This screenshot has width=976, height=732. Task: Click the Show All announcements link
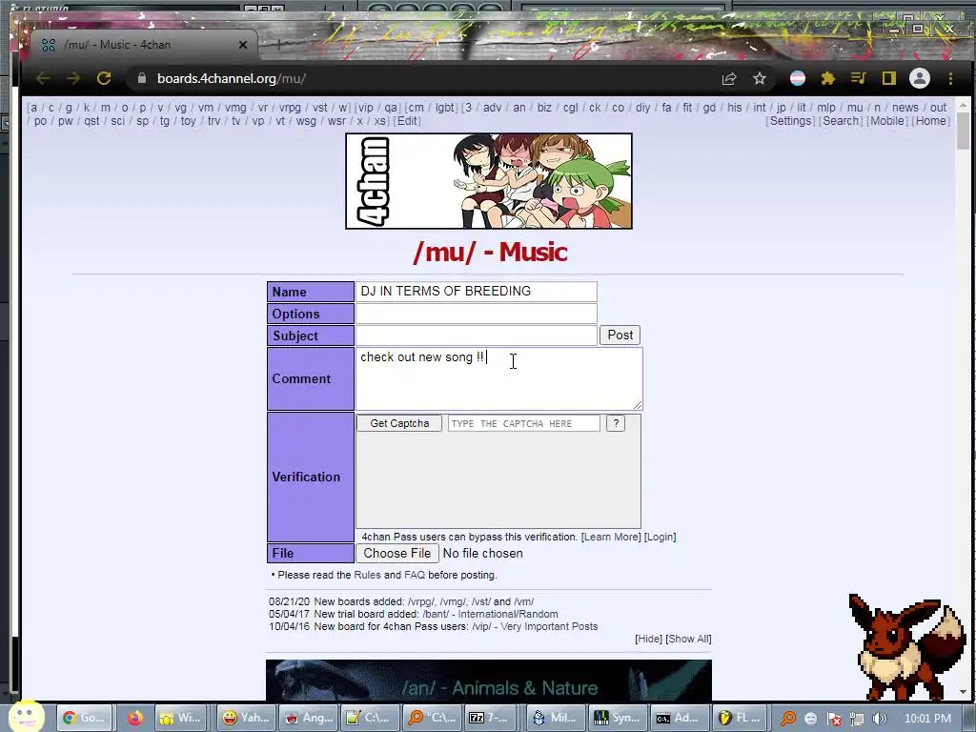point(688,639)
